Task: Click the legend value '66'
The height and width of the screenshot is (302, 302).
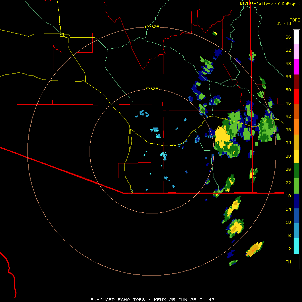Action: (288, 37)
